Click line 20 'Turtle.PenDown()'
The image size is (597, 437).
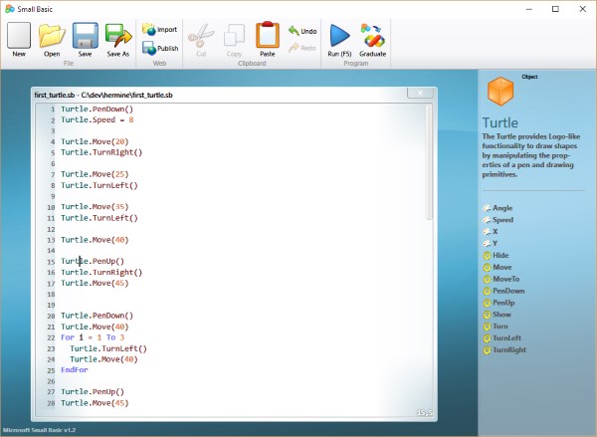click(98, 316)
